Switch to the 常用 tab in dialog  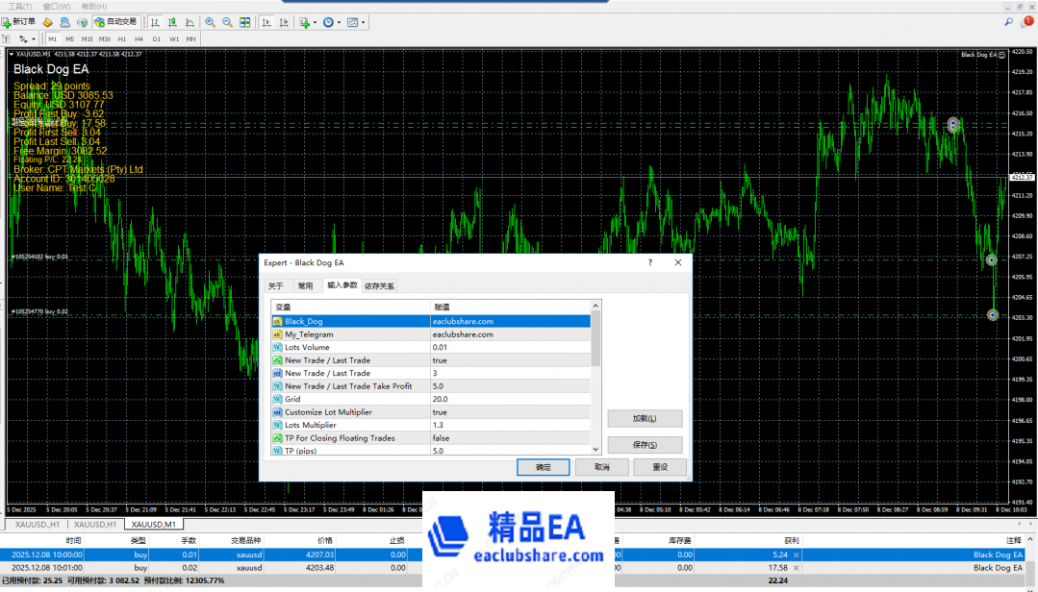pos(305,285)
